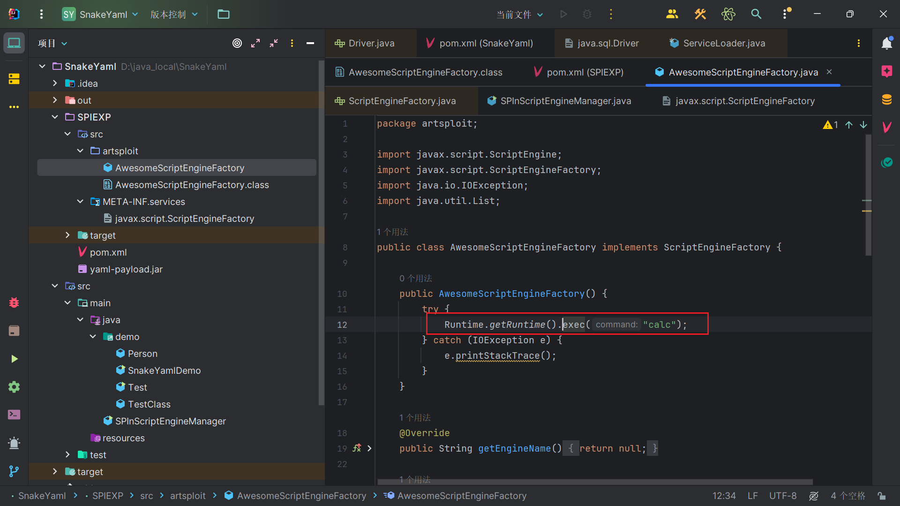Toggle read-only lock in status bar
This screenshot has width=900, height=506.
click(x=882, y=496)
